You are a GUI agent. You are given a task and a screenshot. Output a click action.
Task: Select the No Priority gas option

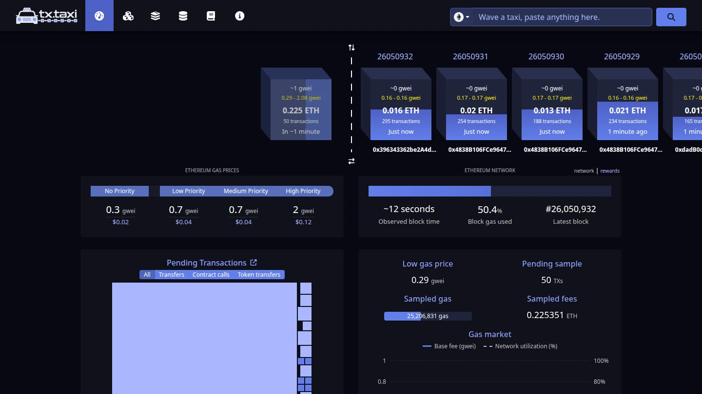[x=119, y=191]
